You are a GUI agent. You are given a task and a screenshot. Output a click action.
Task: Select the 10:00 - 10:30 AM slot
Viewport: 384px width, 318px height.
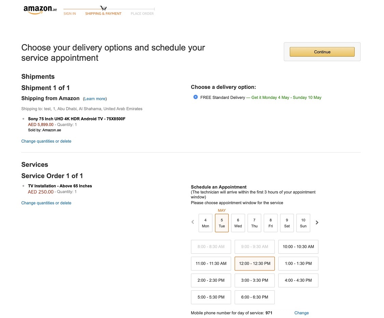coord(298,247)
